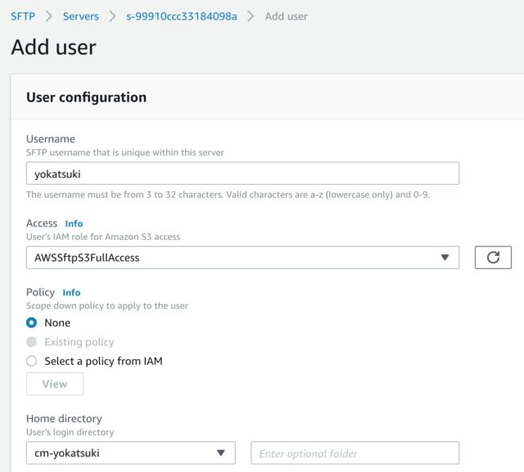Screen dimensions: 524x472
Task: Click the chevron before Add user breadcrumb
Action: [251, 16]
